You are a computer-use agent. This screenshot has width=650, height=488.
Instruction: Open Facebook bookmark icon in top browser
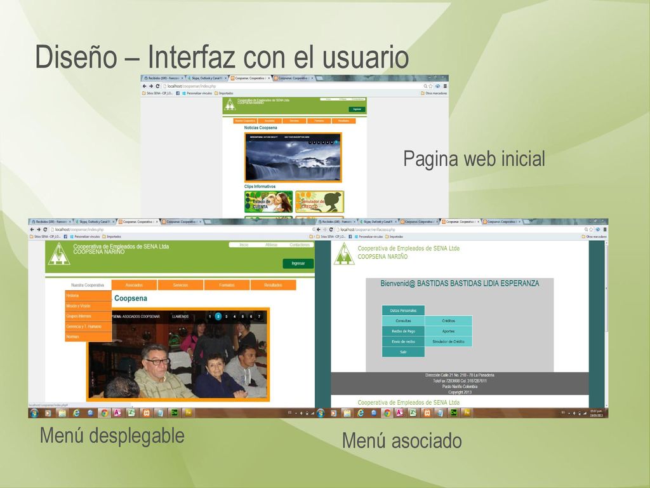178,93
